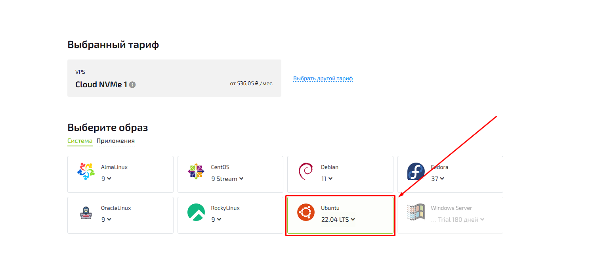592x261 pixels.
Task: Click the info icon next to Cloud NVMe 1
Action: (x=132, y=85)
